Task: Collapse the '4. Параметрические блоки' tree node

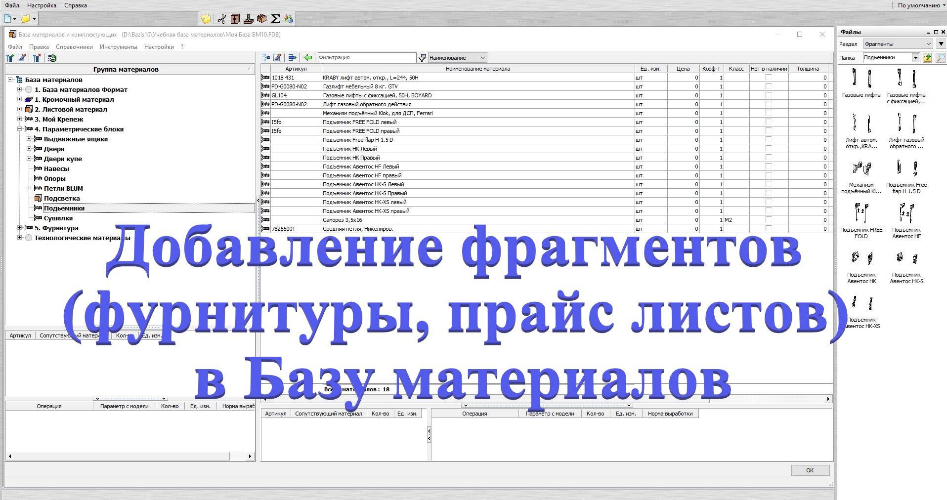Action: point(20,129)
